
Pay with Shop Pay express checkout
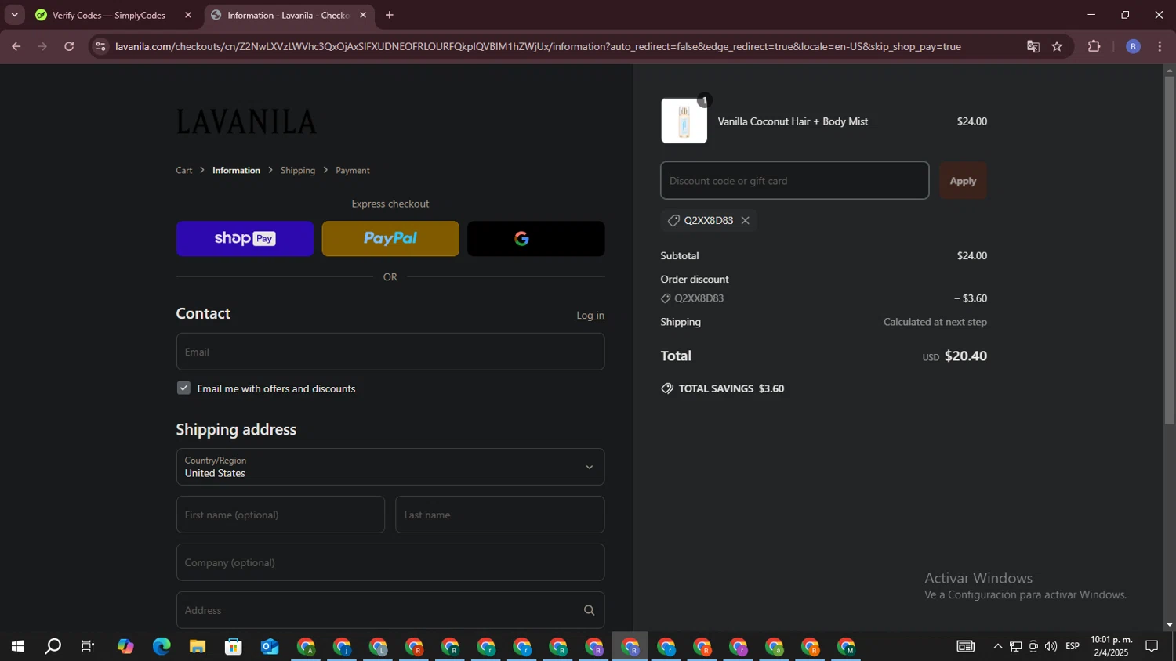pyautogui.click(x=245, y=238)
